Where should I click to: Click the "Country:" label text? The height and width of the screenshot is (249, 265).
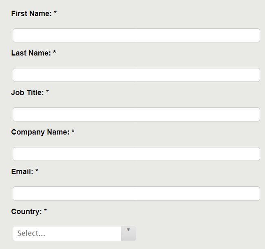click(26, 212)
